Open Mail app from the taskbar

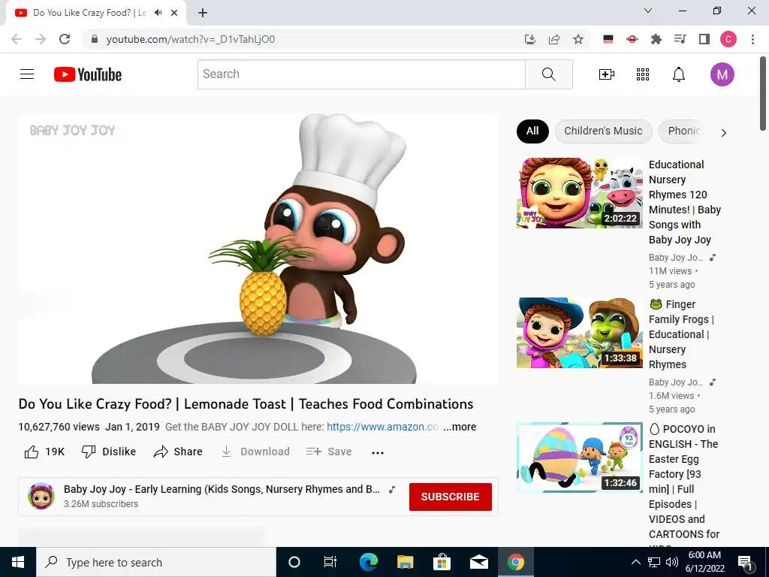[x=478, y=562]
